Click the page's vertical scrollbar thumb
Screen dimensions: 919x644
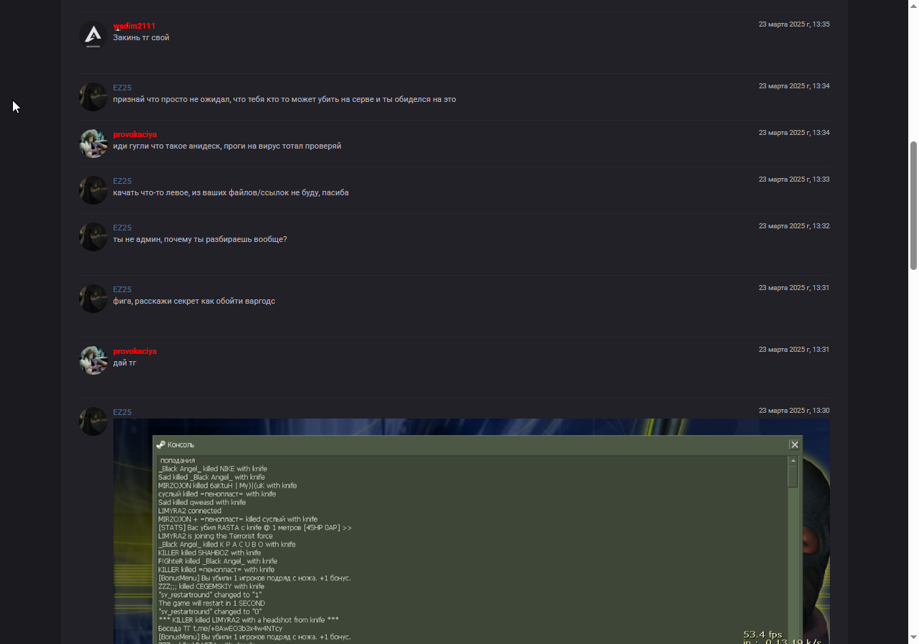point(914,205)
